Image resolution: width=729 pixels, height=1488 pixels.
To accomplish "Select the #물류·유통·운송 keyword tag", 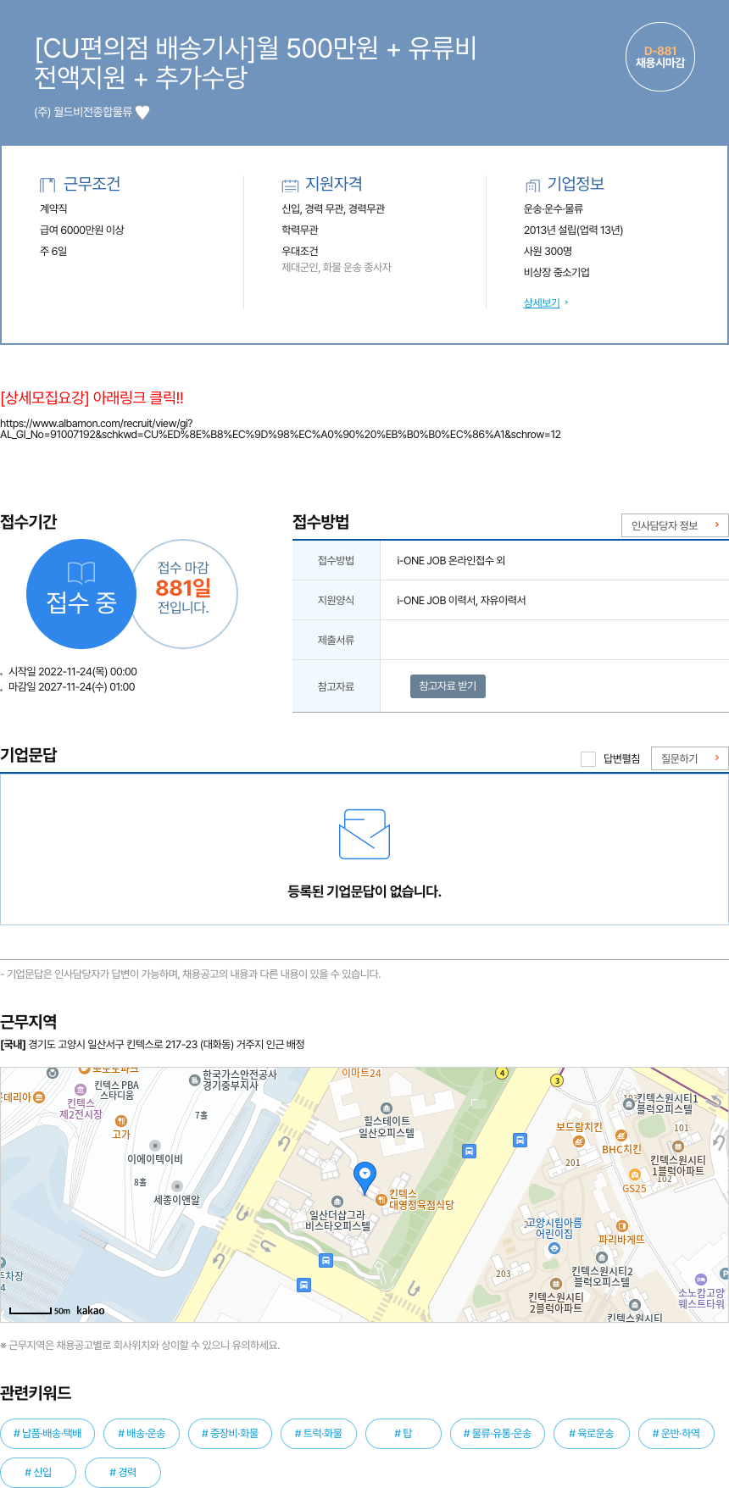I will click(x=498, y=1433).
